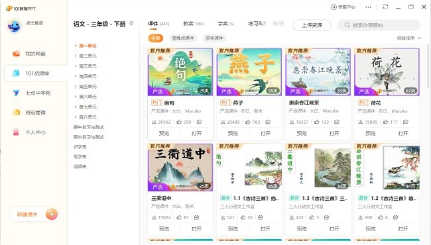Expand 第五单元 in the unit tree

coord(76,87)
